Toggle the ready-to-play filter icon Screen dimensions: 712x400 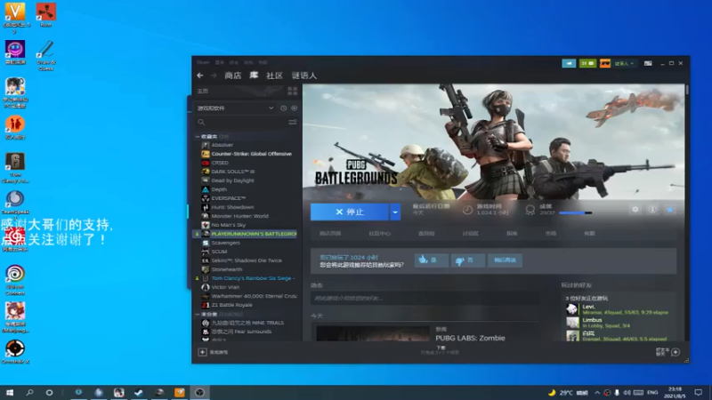(x=295, y=108)
